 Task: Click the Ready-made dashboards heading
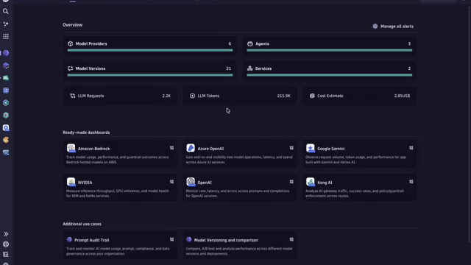[86, 132]
